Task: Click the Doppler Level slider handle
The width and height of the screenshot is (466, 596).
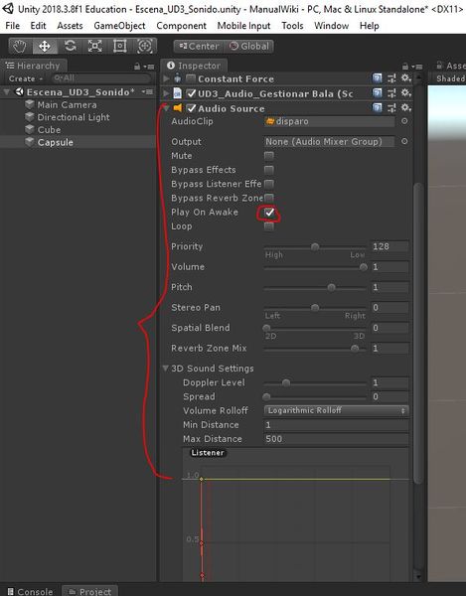Action: point(286,382)
